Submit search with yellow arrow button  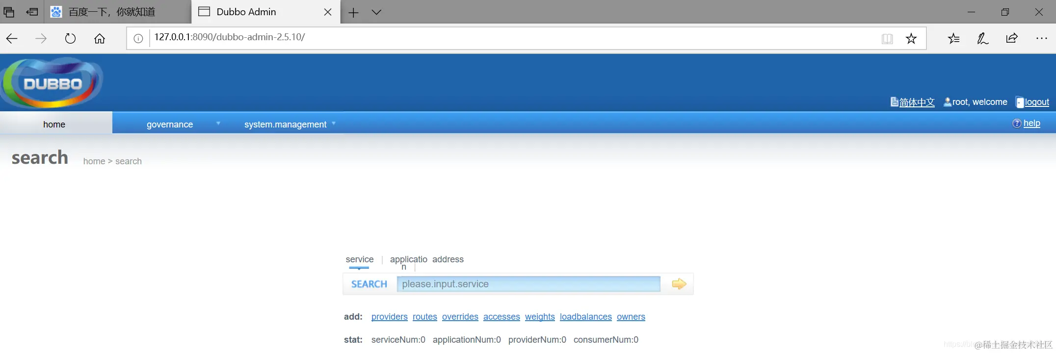point(679,284)
